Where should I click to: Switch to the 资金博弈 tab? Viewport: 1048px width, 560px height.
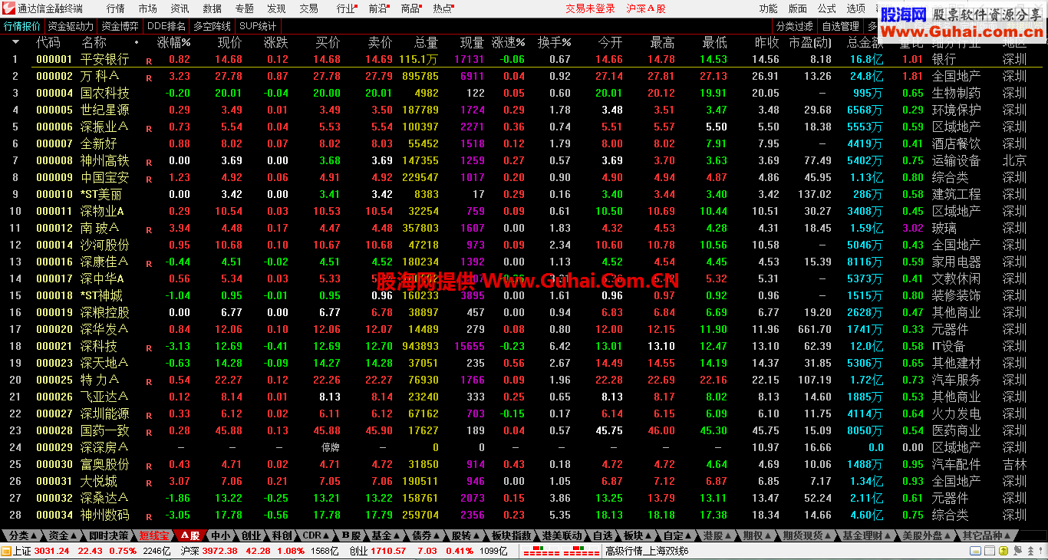120,25
